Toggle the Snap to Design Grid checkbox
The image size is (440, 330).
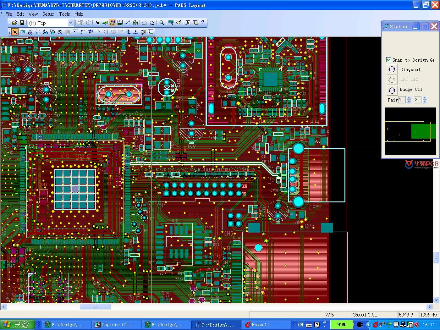click(x=389, y=60)
